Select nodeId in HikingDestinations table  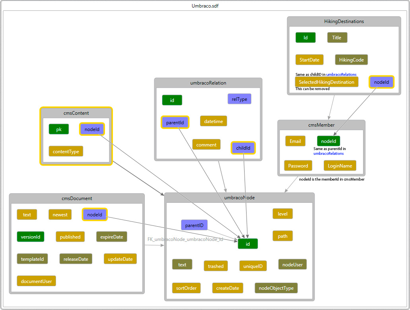coord(381,82)
